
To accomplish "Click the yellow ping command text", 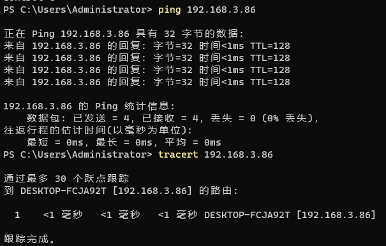I will pyautogui.click(x=169, y=10).
